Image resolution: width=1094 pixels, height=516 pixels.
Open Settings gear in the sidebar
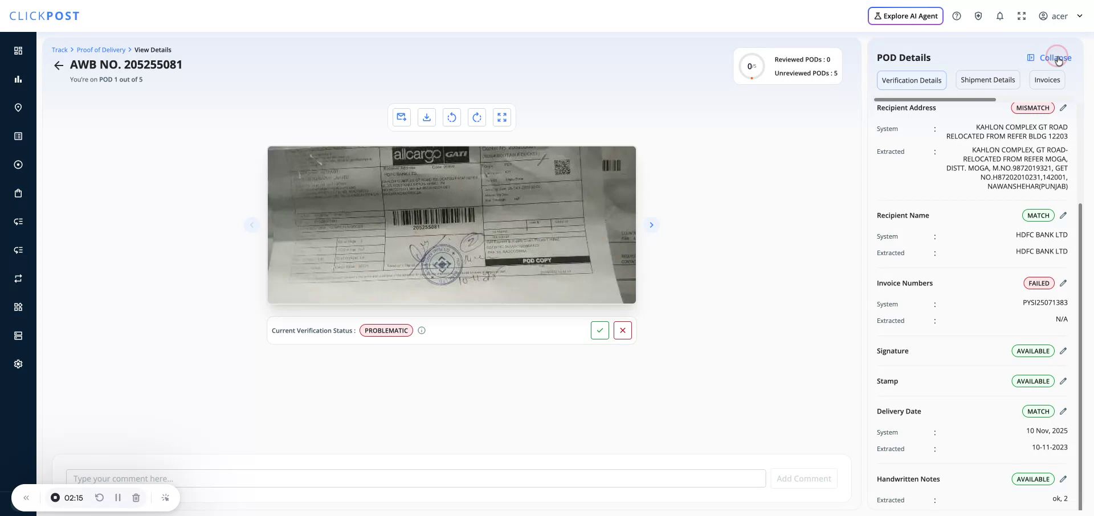(x=18, y=363)
